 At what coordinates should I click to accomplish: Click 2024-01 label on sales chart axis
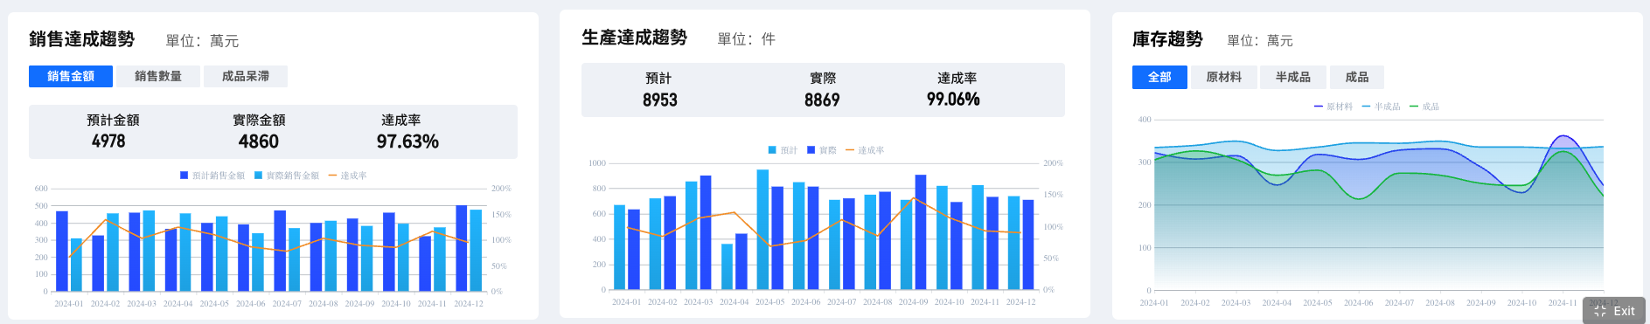point(69,304)
